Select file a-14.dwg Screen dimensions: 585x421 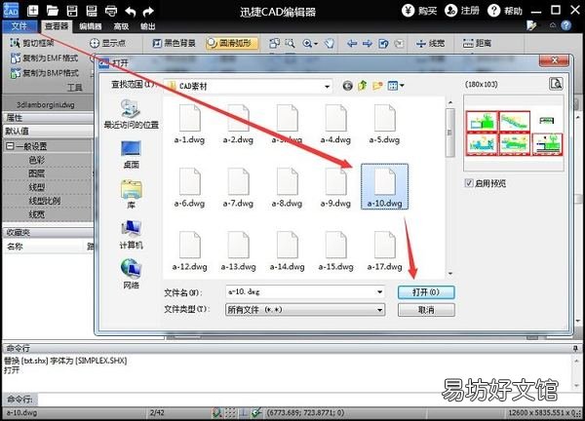pos(288,251)
